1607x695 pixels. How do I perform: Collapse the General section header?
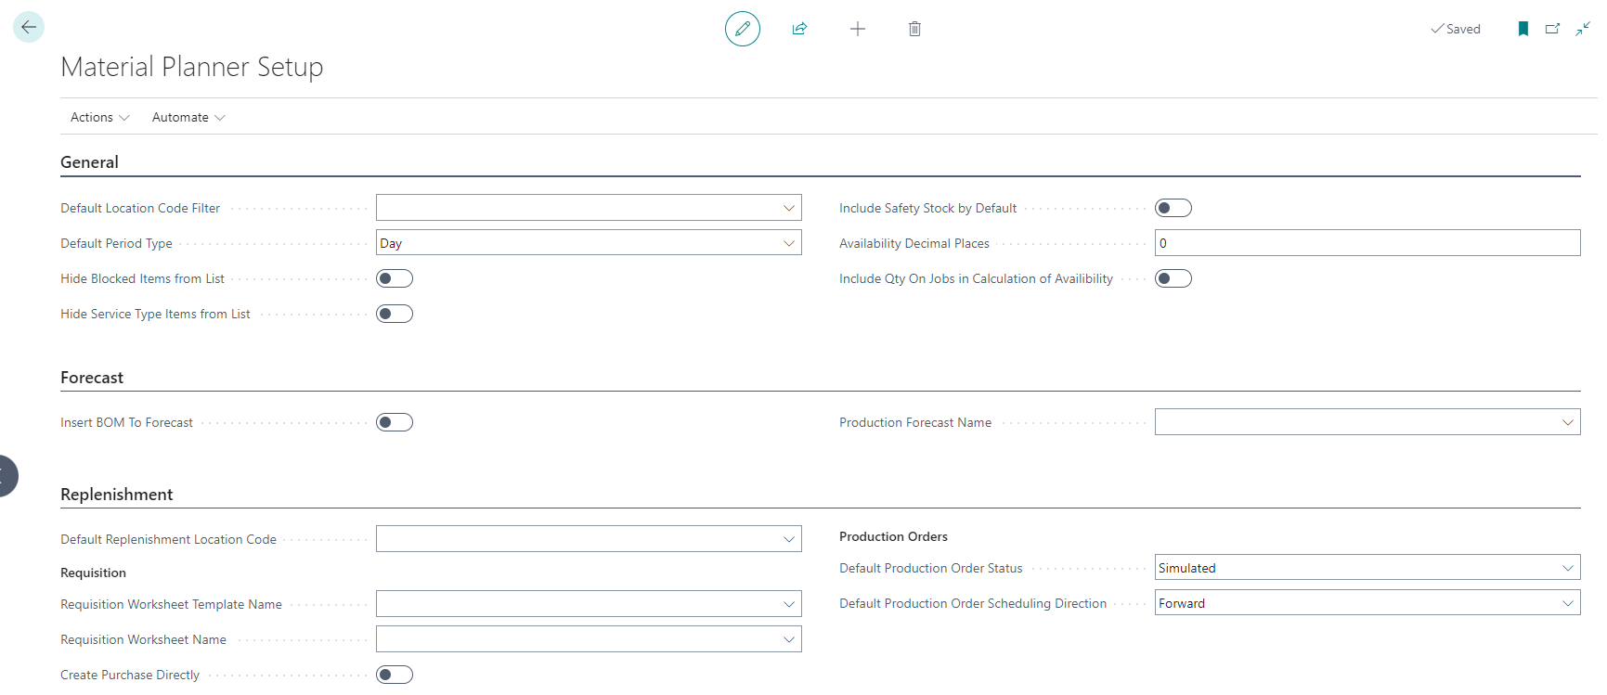point(89,162)
